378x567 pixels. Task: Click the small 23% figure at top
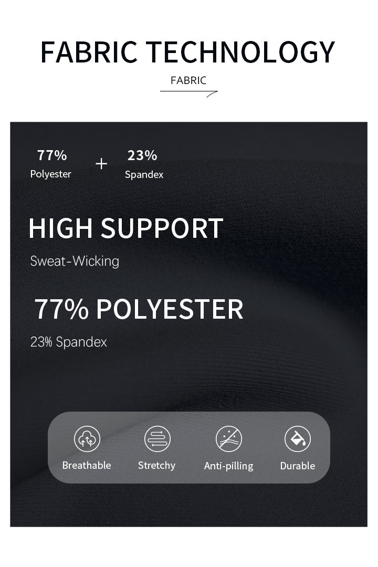[x=142, y=155]
